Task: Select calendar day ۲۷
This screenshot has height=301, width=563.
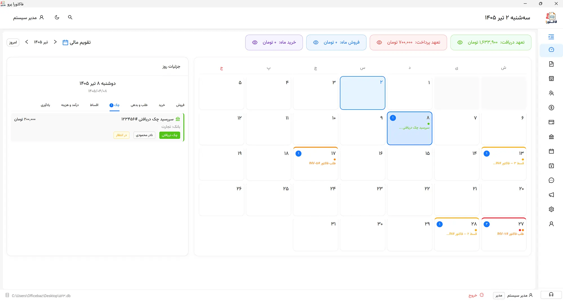Action: click(x=504, y=234)
